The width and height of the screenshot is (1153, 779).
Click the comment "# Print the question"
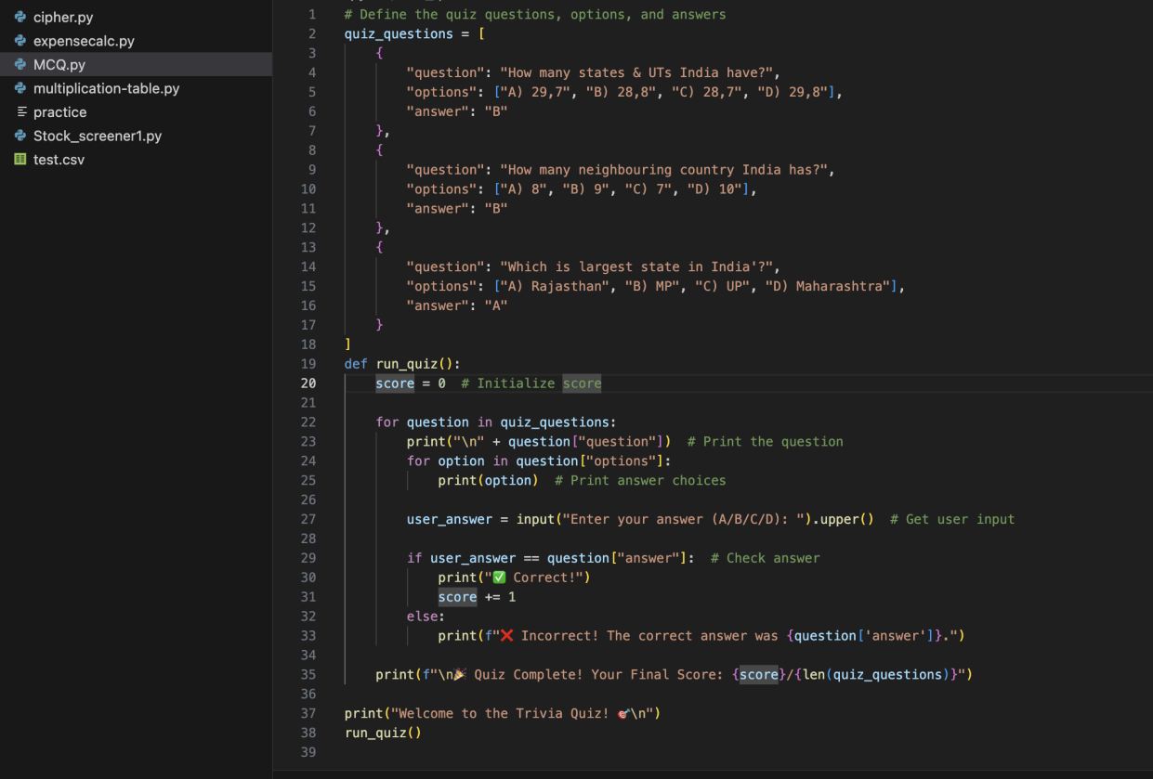(x=766, y=441)
